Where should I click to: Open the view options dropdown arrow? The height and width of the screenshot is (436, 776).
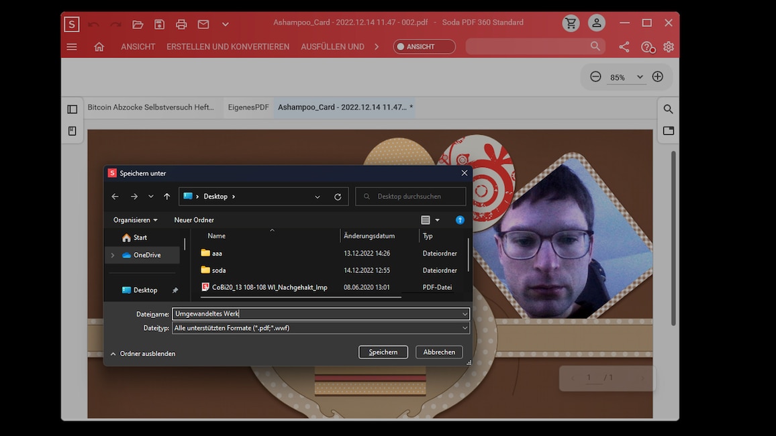pos(438,220)
